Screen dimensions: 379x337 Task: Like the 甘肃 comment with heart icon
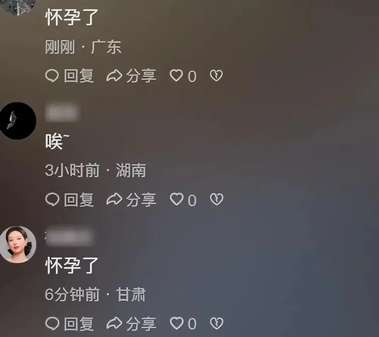point(177,323)
